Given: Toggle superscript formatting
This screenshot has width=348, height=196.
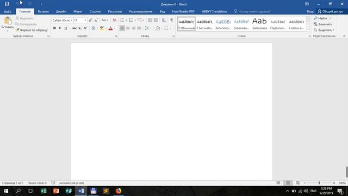Looking at the screenshot, I should (x=85, y=28).
